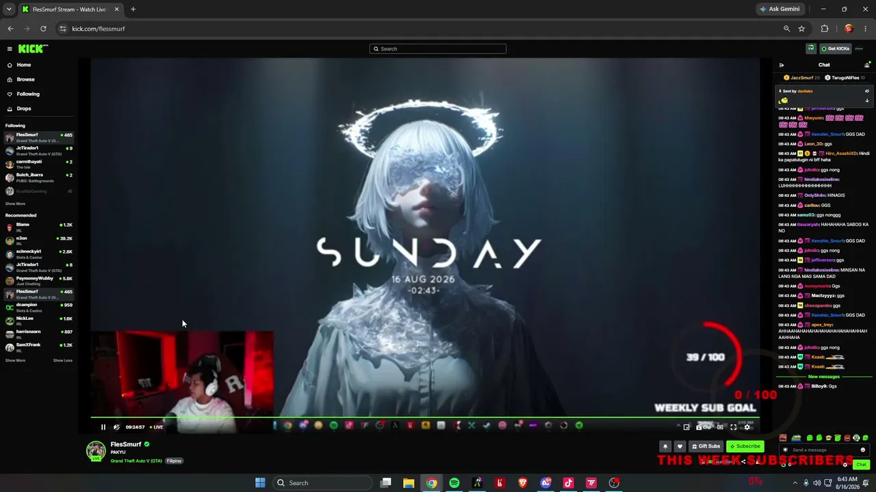Open the Windows Start menu

(260, 483)
